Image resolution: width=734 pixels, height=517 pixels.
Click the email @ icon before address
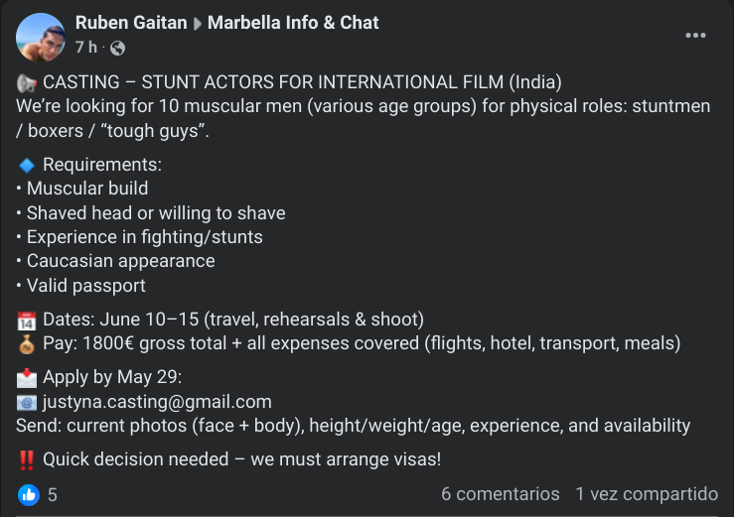pos(27,403)
